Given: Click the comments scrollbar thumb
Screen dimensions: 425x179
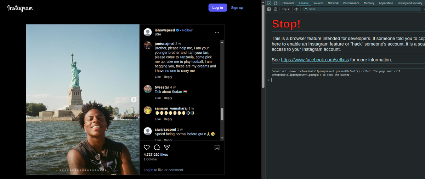Looking at the screenshot, I should [x=222, y=114].
